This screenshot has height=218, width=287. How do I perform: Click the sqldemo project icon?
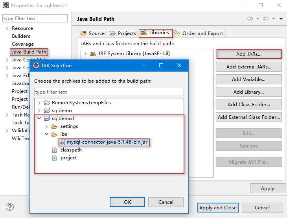click(x=47, y=110)
